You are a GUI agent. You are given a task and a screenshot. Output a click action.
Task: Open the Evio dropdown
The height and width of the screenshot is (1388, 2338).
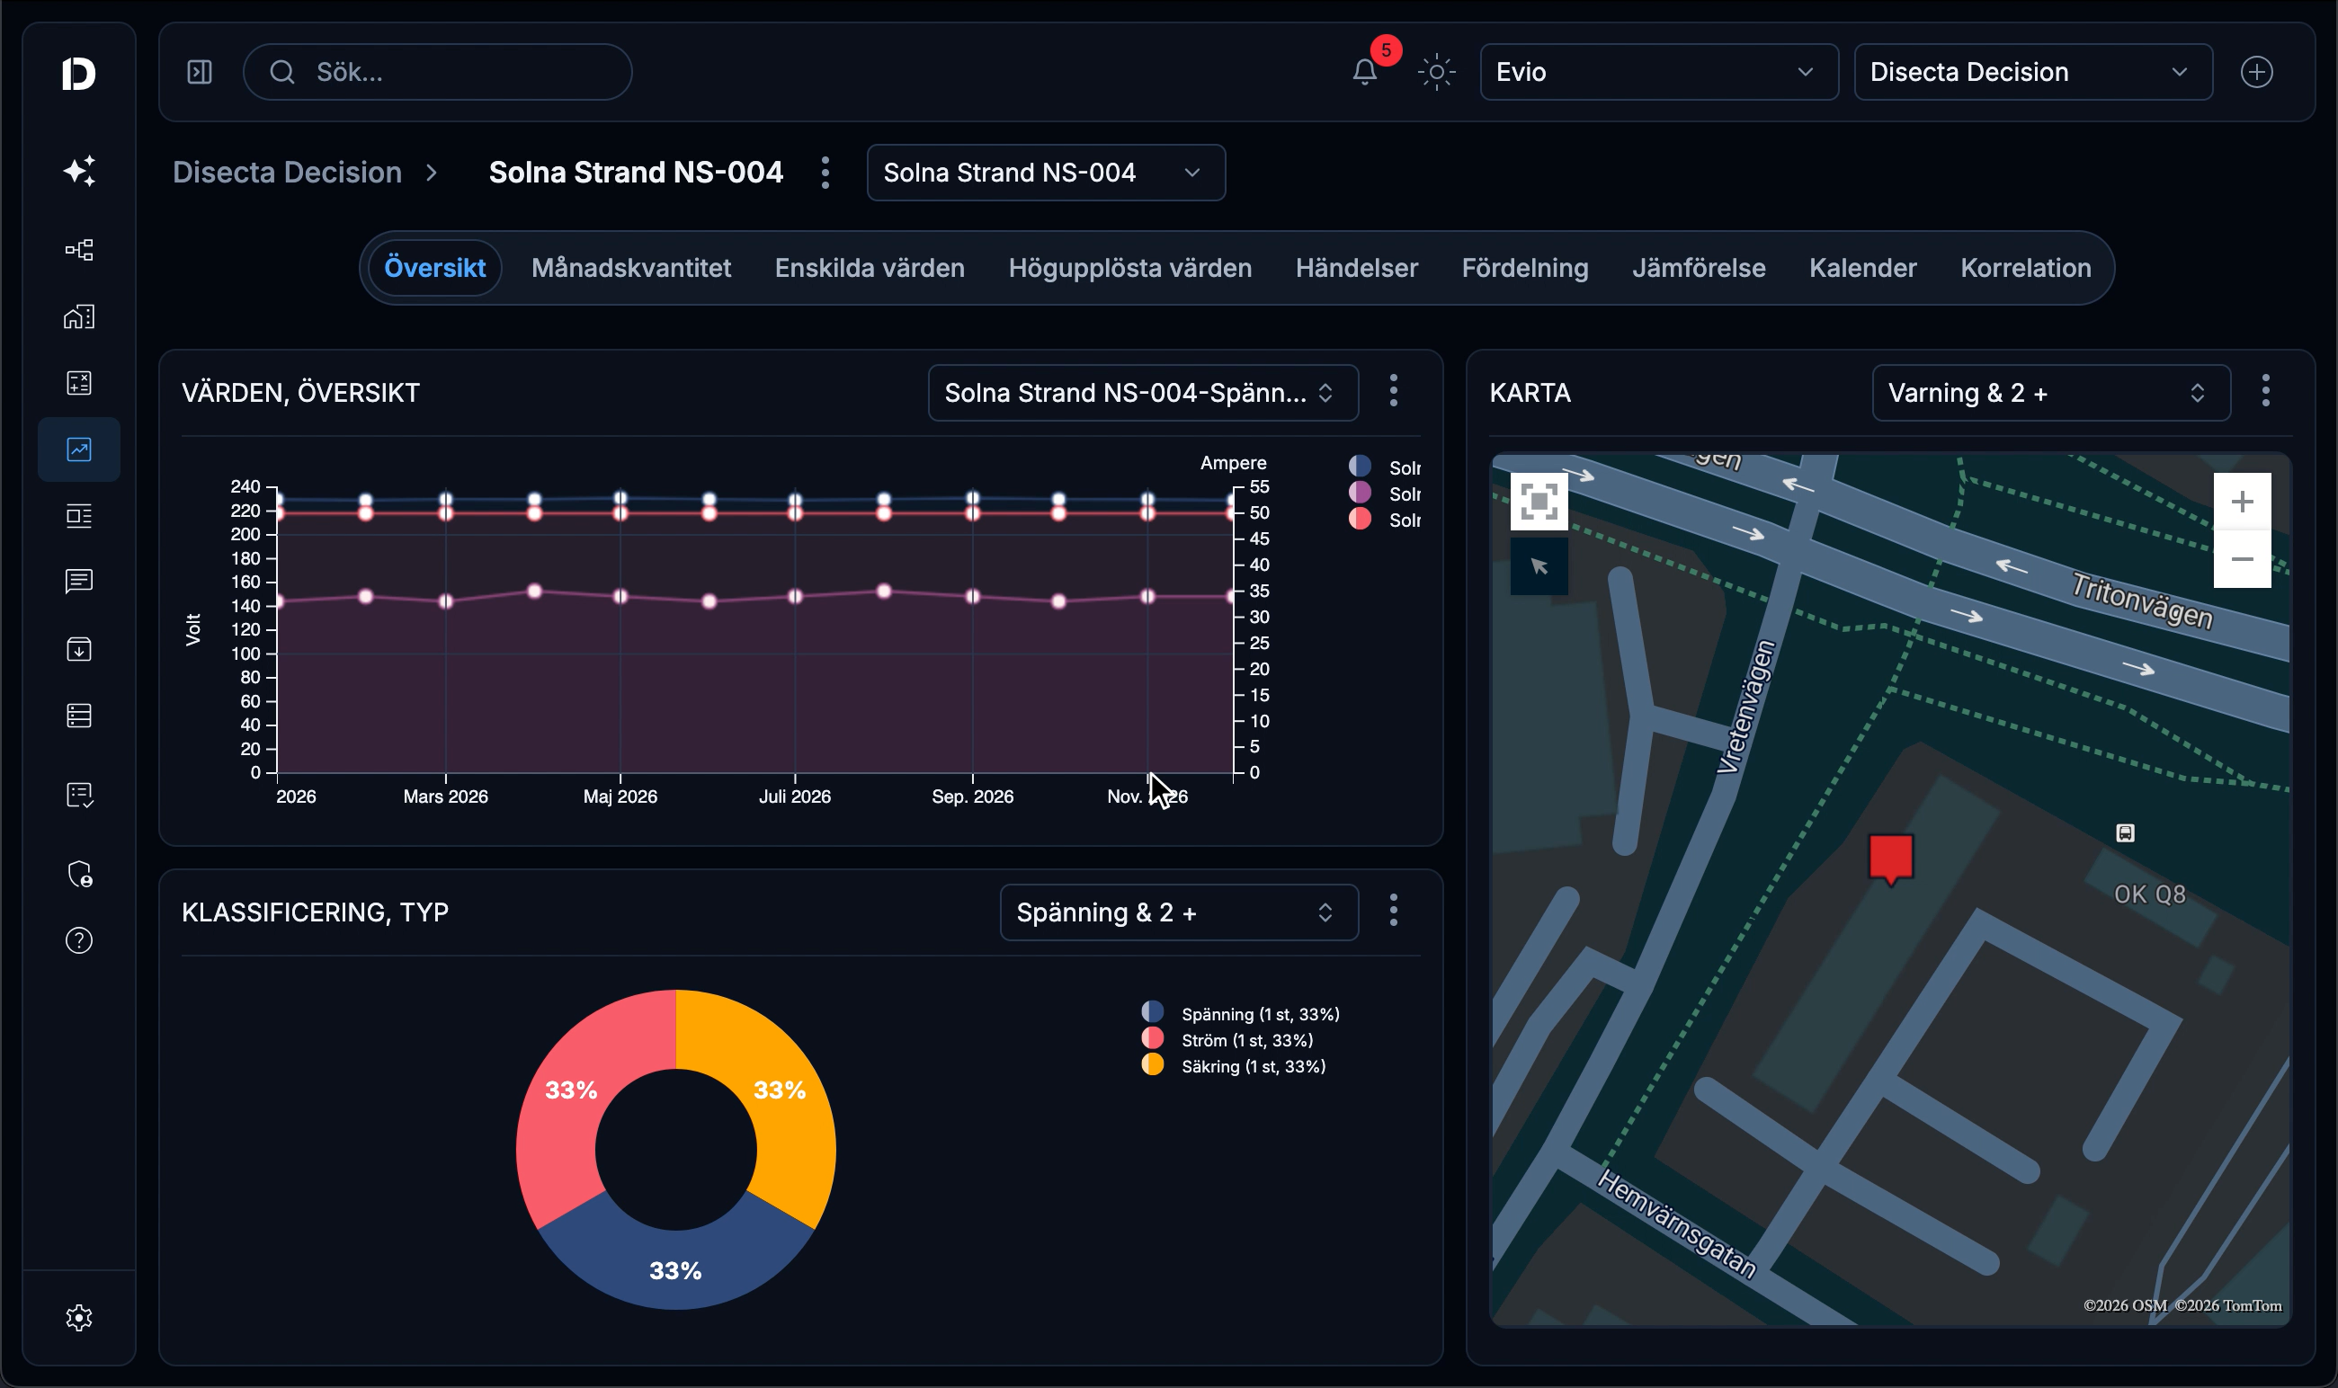(x=1659, y=72)
